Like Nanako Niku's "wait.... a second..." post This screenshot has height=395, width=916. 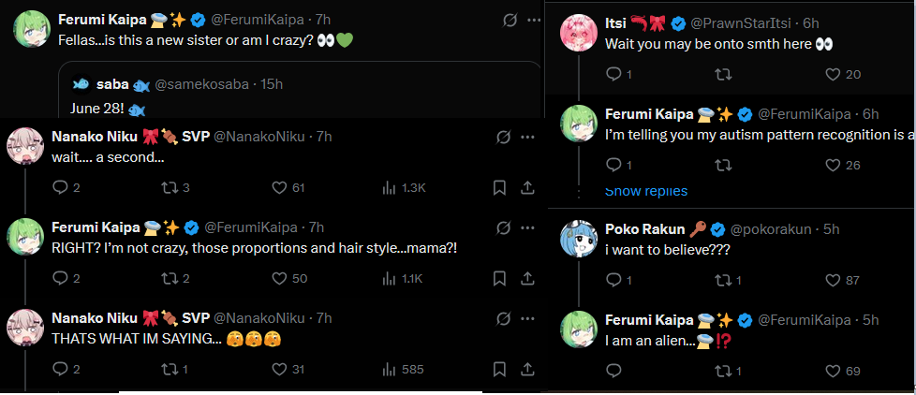278,188
